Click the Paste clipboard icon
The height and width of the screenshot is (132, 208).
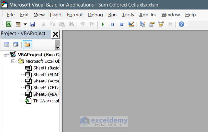(x=62, y=24)
